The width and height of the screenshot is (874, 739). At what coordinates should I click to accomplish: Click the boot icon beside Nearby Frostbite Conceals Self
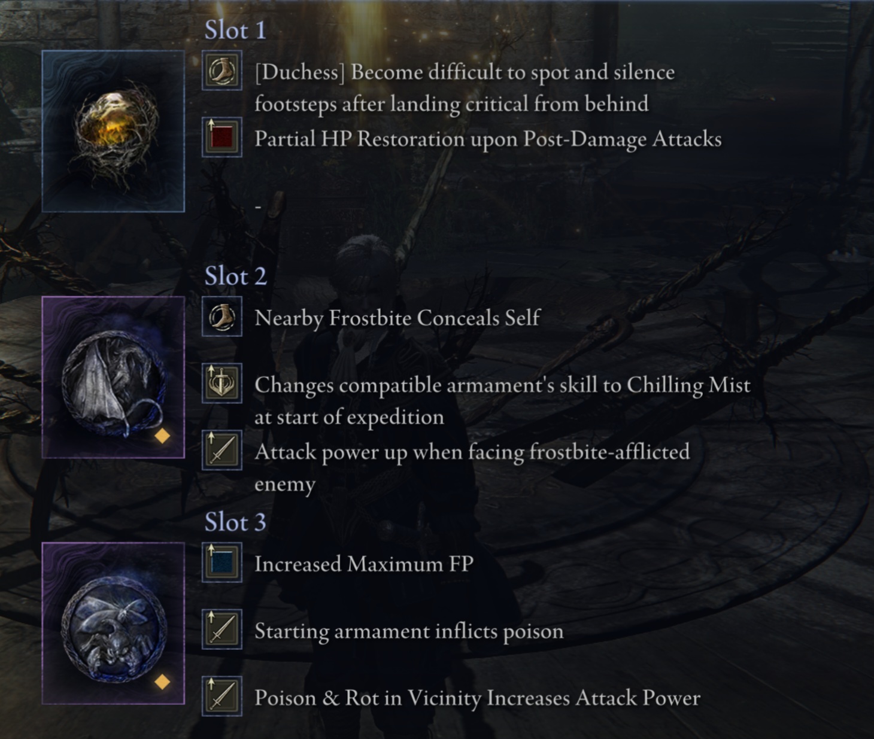point(222,317)
